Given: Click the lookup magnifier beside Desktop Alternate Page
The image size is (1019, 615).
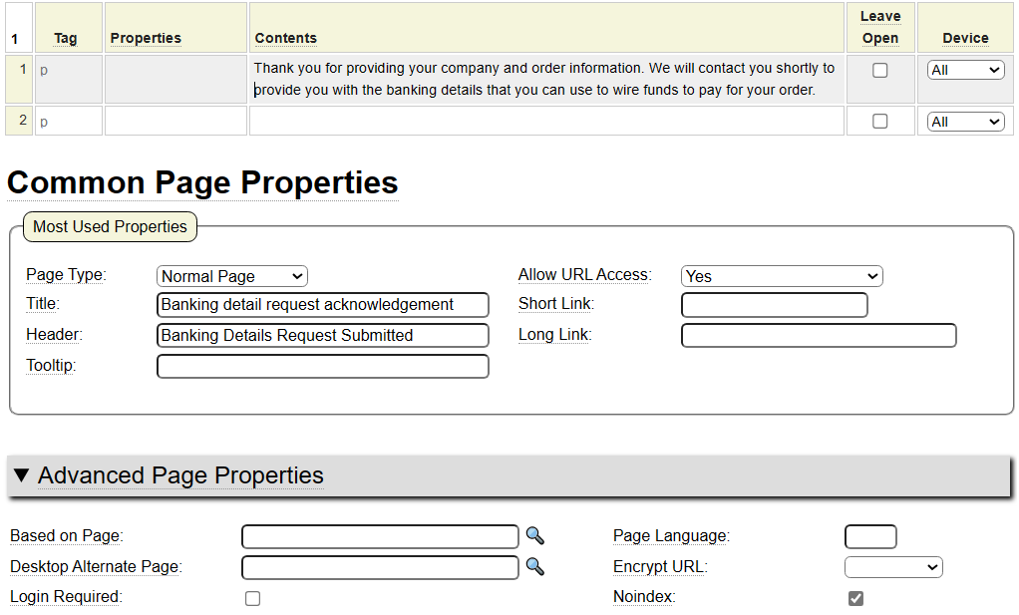Looking at the screenshot, I should tap(534, 566).
